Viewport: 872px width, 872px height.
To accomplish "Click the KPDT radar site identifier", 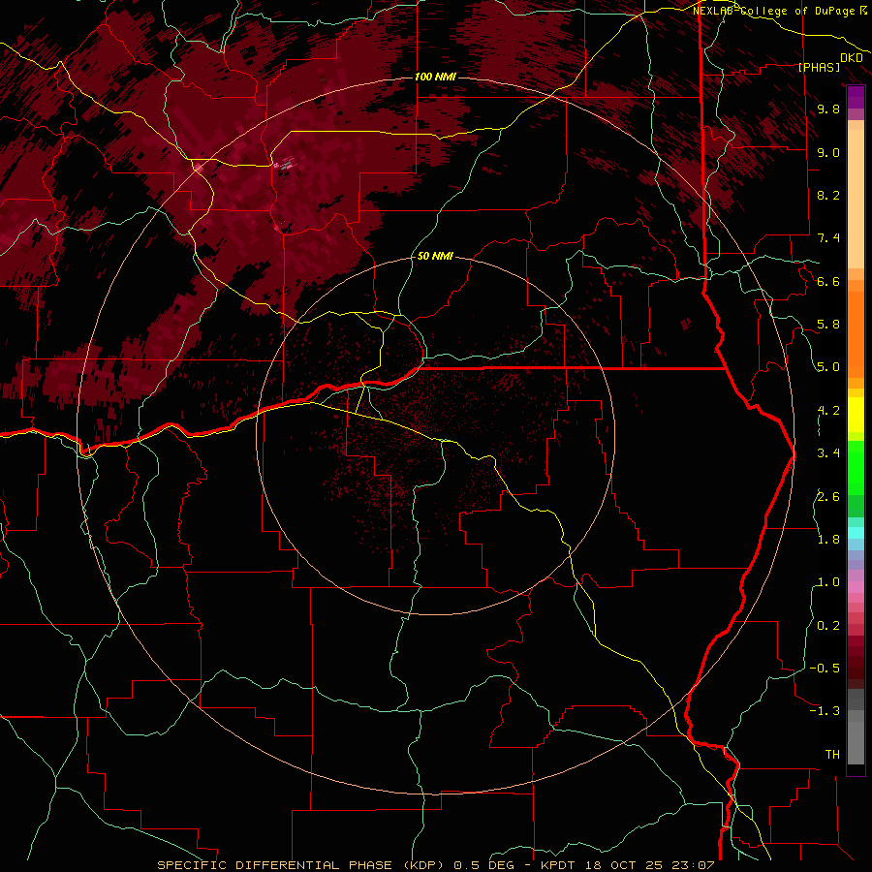I will pos(557,865).
